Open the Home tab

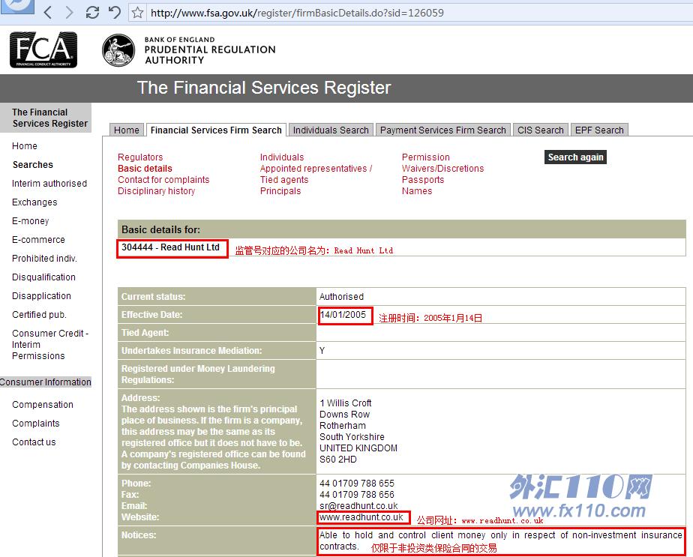pos(127,130)
